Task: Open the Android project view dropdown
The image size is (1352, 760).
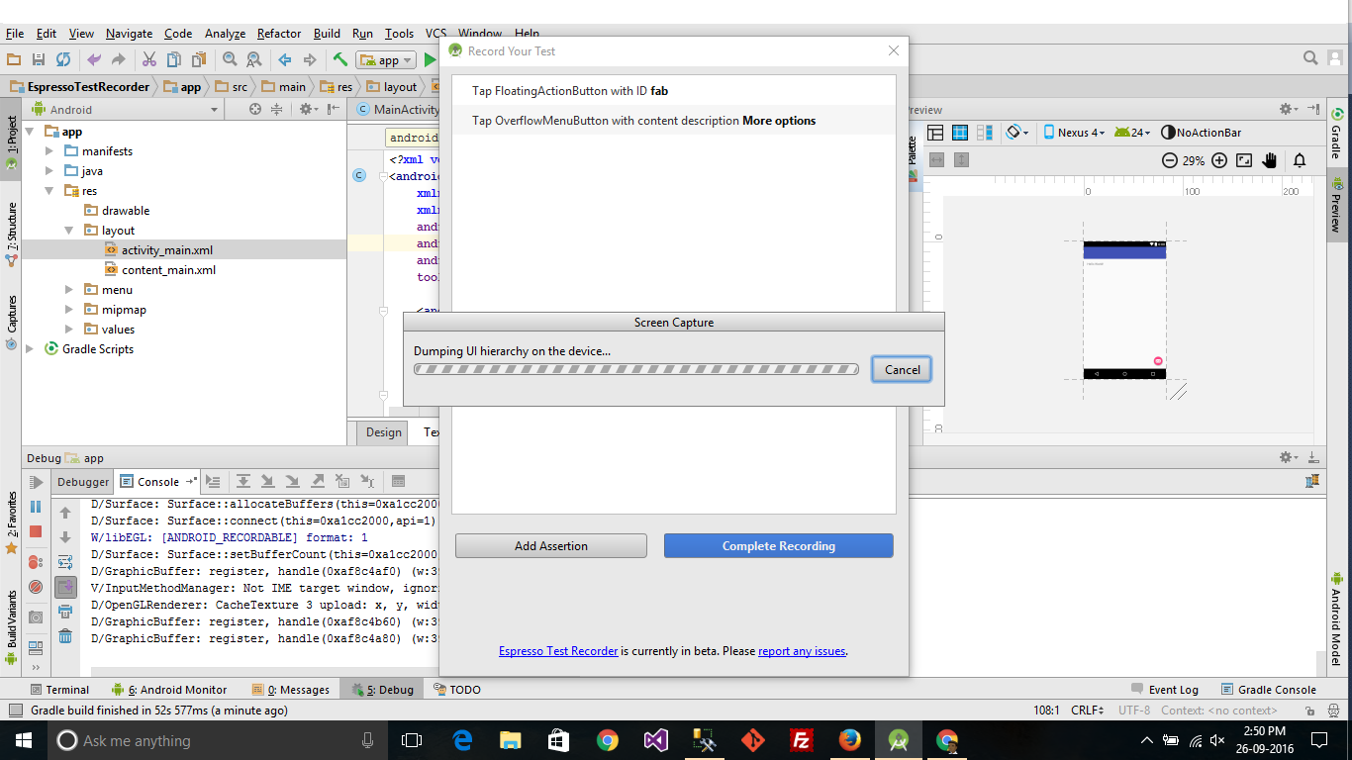Action: coord(125,110)
